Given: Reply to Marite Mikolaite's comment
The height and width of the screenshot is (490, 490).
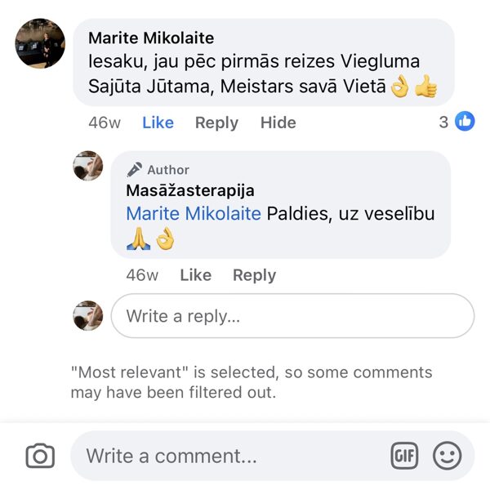Looking at the screenshot, I should pos(216,122).
